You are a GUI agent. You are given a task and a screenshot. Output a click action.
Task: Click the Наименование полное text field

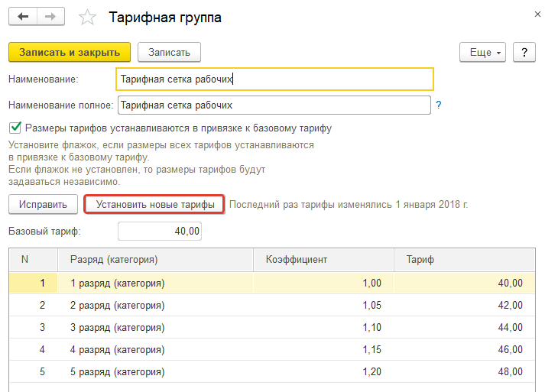tap(274, 105)
